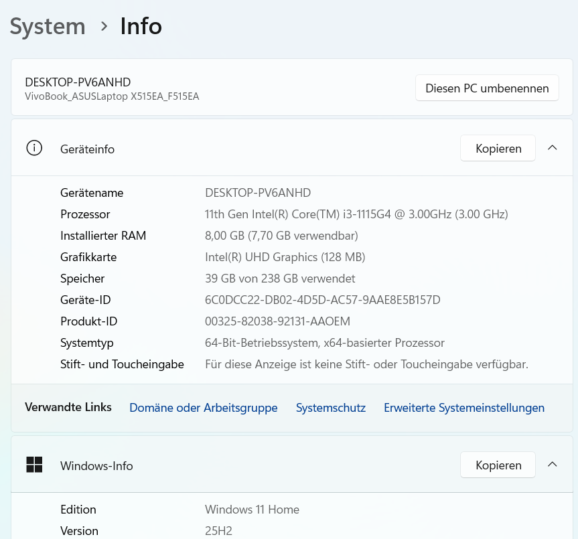Click the Systemtyp row label

[86, 343]
